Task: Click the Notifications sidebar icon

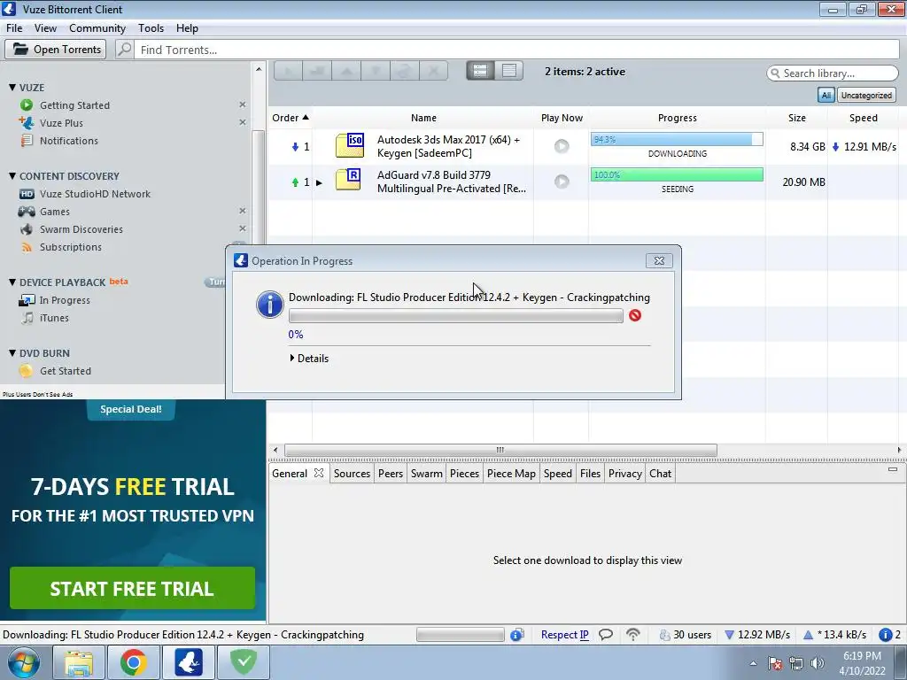Action: pos(26,141)
